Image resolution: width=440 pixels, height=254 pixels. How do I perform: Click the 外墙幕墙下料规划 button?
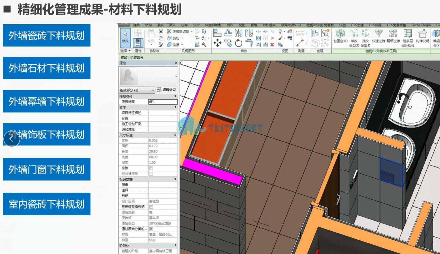[47, 101]
